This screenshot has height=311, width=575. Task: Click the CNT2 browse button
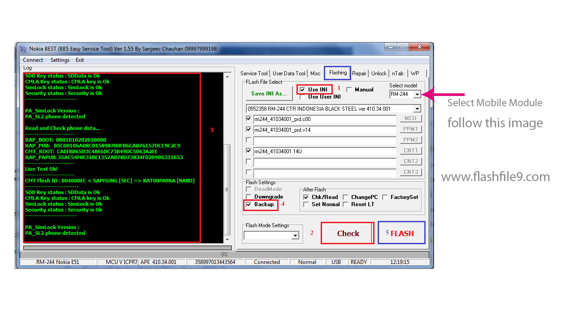411,161
